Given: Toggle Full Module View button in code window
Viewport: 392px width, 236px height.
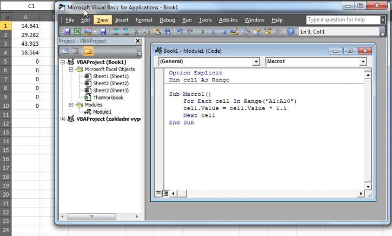Looking at the screenshot, I should pyautogui.click(x=166, y=193).
